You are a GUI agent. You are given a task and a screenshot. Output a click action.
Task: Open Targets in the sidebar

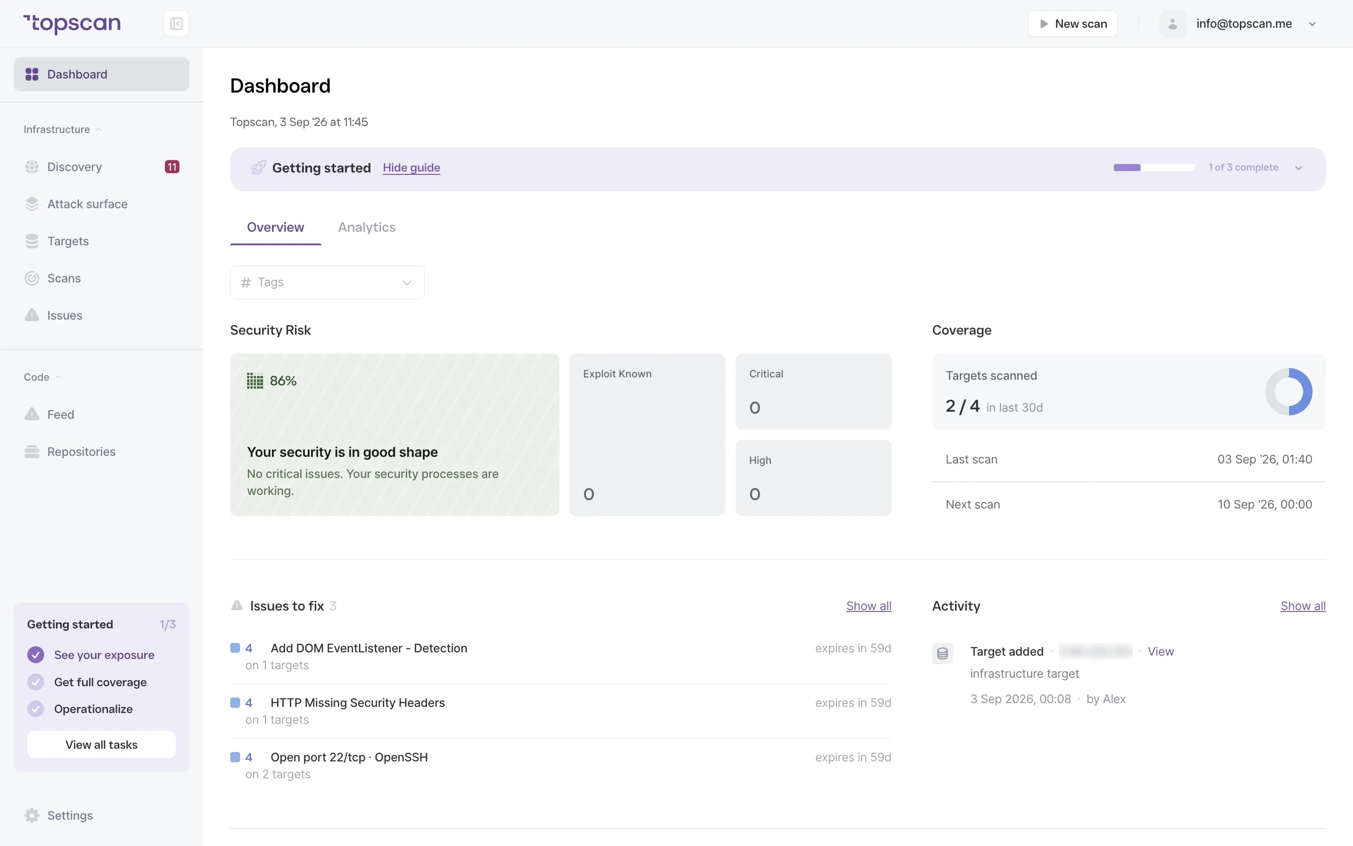(x=101, y=241)
